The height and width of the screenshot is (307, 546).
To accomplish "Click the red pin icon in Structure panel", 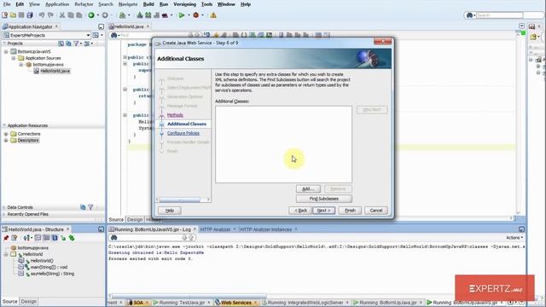I will [6, 238].
